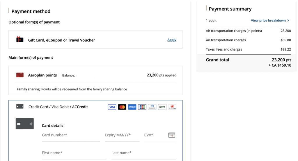Click the Visa logo

coord(112,107)
